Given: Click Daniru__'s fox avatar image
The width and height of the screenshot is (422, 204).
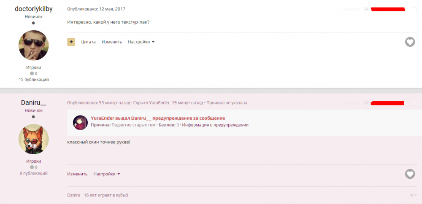Looking at the screenshot, I should tap(34, 139).
